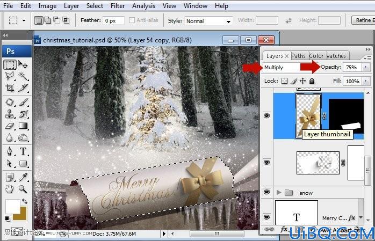Click the Feather input field
375x241 pixels.
[x=113, y=20]
